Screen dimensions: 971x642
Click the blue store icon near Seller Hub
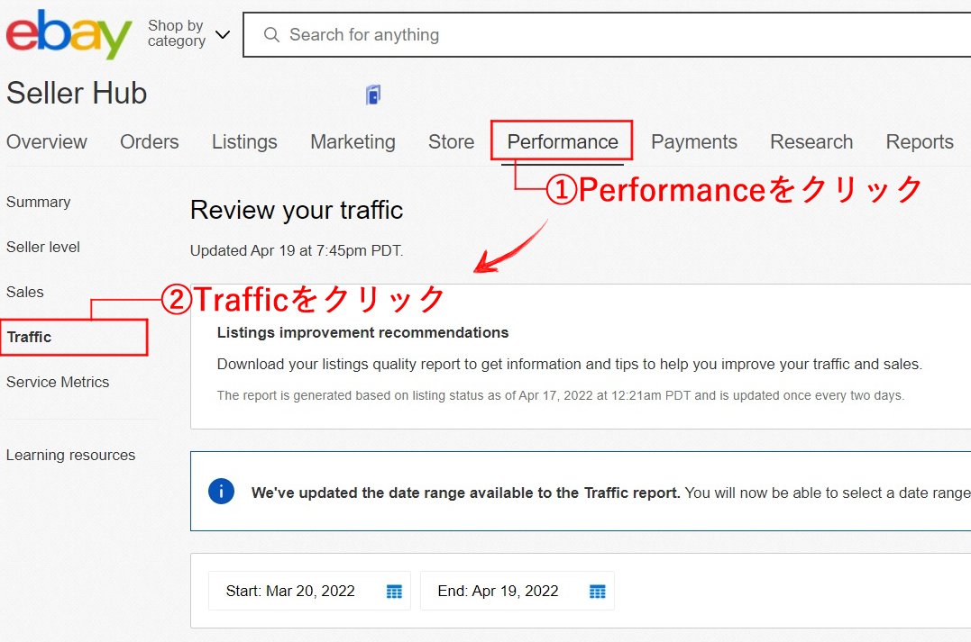click(x=373, y=95)
